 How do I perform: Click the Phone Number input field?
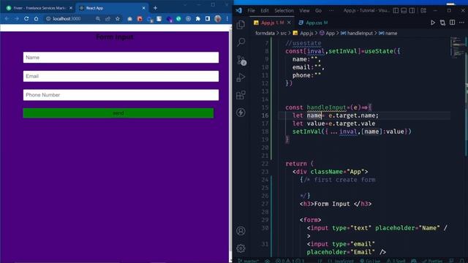coord(121,95)
